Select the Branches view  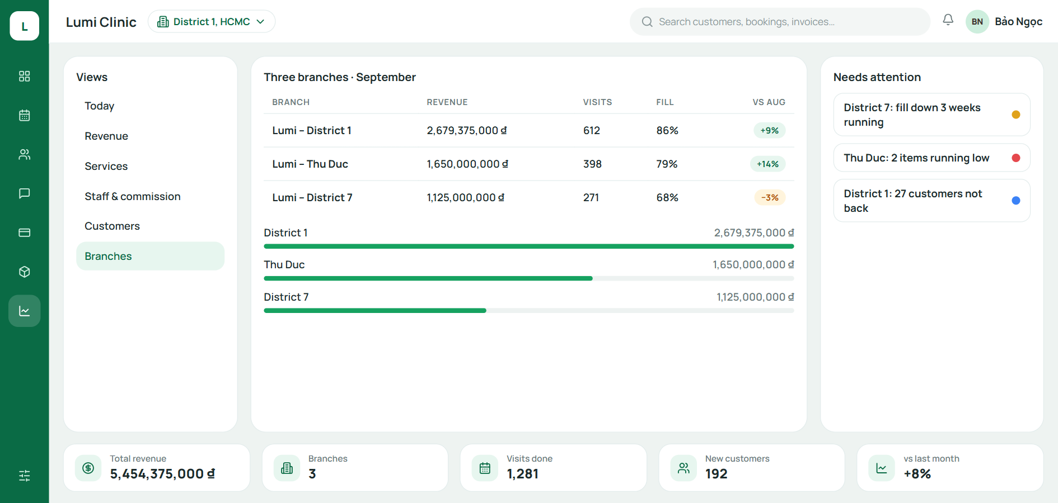[x=150, y=257]
